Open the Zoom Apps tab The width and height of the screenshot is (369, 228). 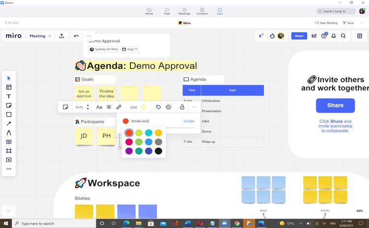220,11
